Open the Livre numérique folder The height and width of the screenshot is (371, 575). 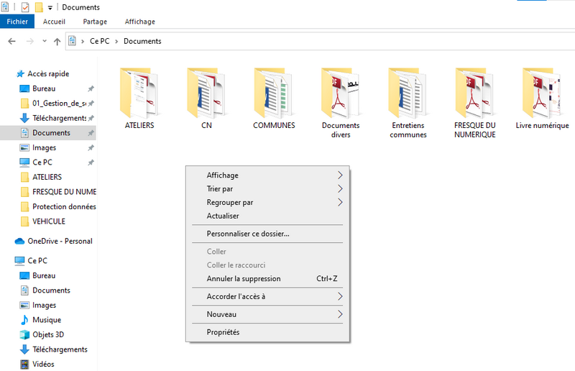click(x=542, y=92)
